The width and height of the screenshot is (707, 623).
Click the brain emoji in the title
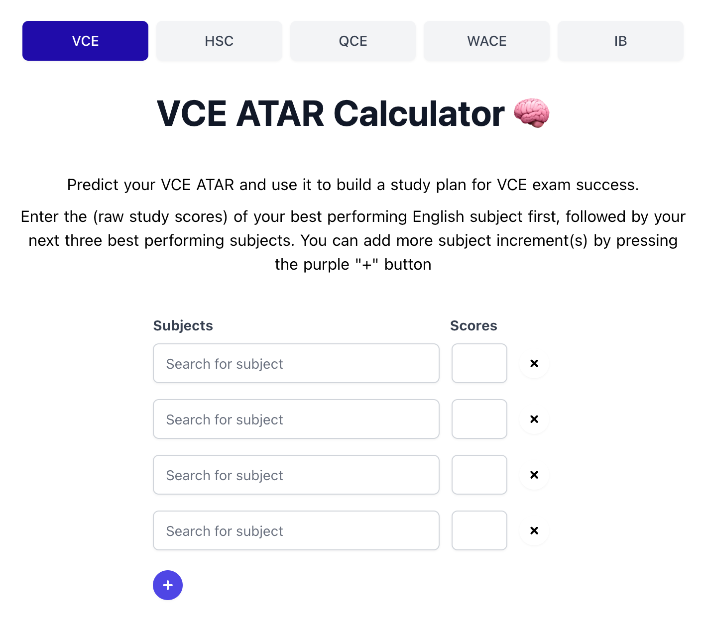coord(531,113)
